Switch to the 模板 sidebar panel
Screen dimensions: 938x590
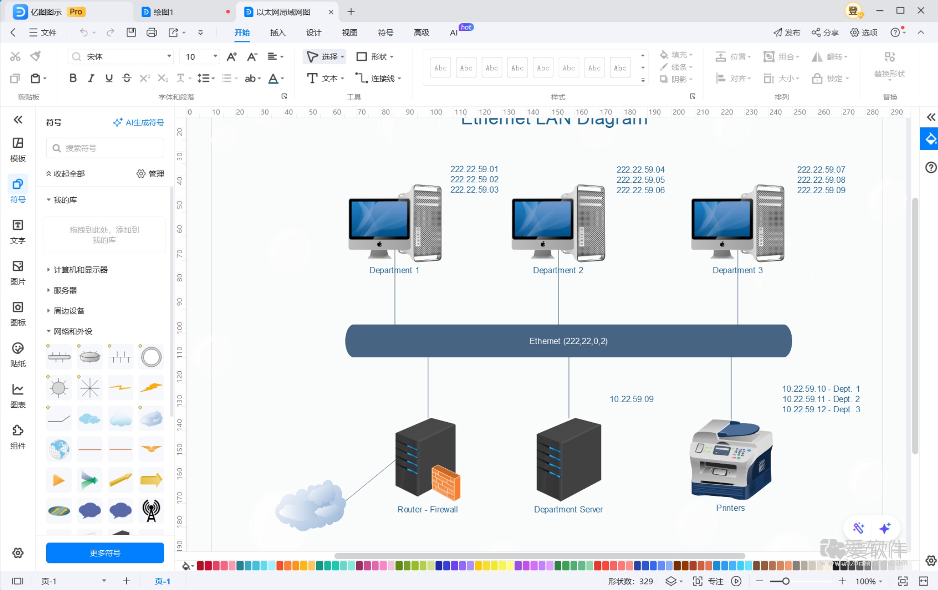(x=18, y=148)
